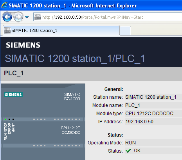This screenshot has width=182, height=160.
Task: Click the Module type: label
Action: click(110, 114)
